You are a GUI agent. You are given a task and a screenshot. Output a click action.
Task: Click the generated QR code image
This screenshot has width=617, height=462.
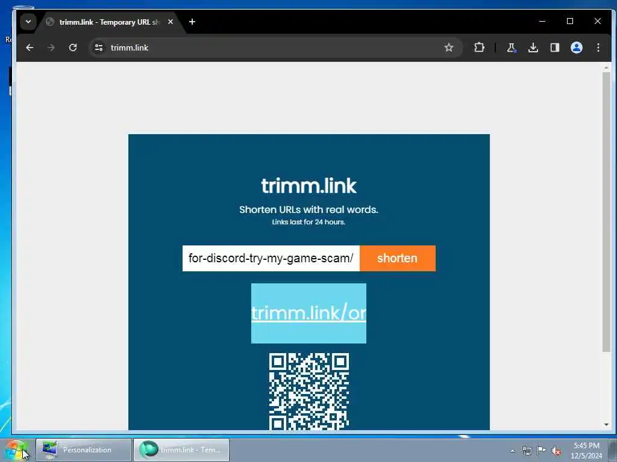click(309, 391)
